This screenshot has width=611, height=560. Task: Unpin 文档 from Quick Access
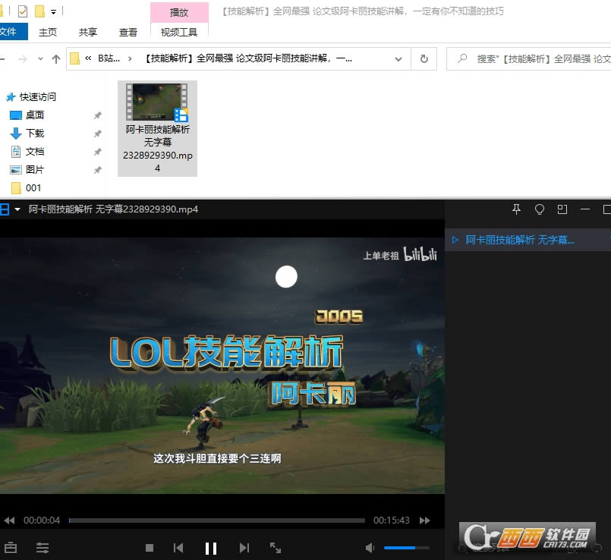point(97,152)
